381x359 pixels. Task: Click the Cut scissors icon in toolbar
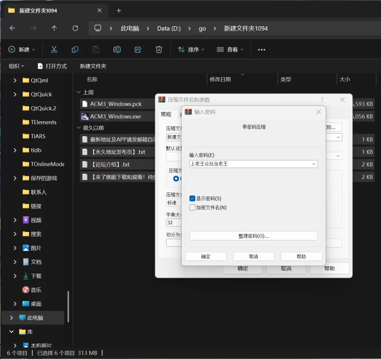(54, 50)
